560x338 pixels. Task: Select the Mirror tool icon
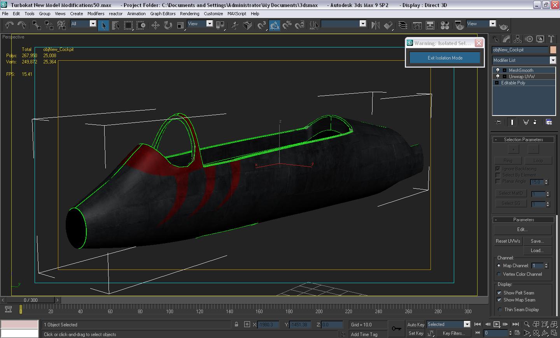[x=375, y=25]
